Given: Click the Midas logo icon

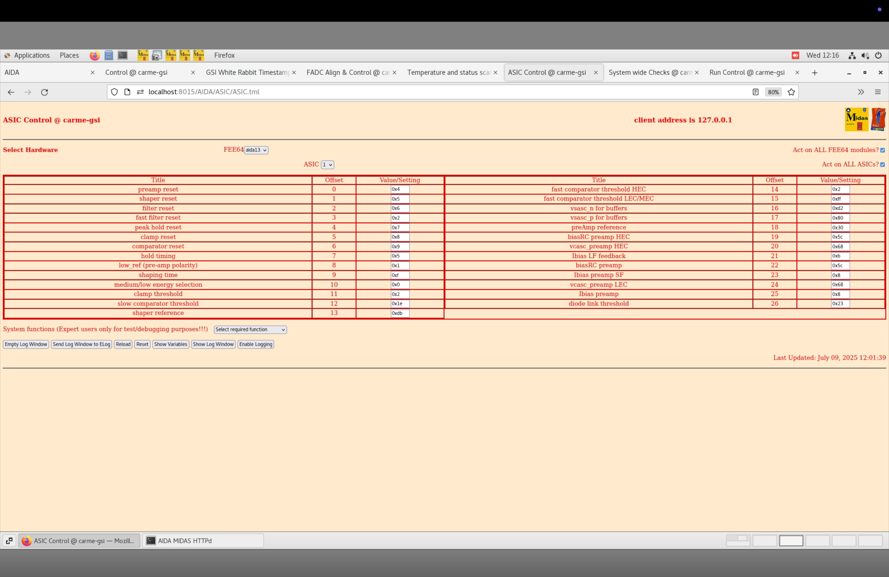Looking at the screenshot, I should [856, 120].
